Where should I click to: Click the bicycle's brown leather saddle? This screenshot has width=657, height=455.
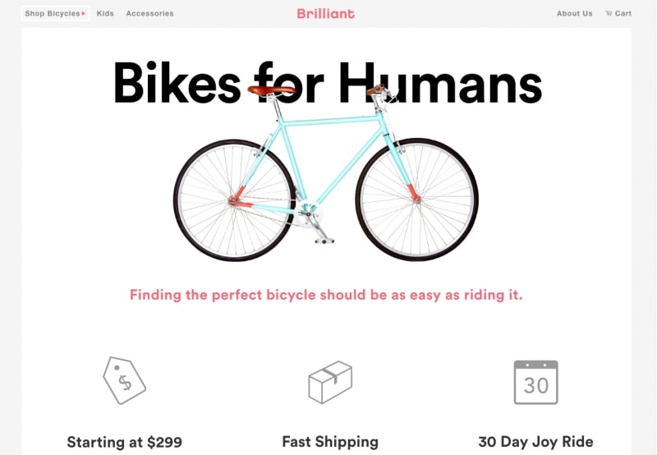coord(272,90)
